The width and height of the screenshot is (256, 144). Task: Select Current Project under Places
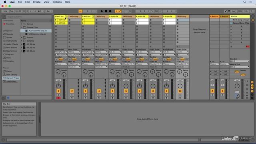pos(11,78)
